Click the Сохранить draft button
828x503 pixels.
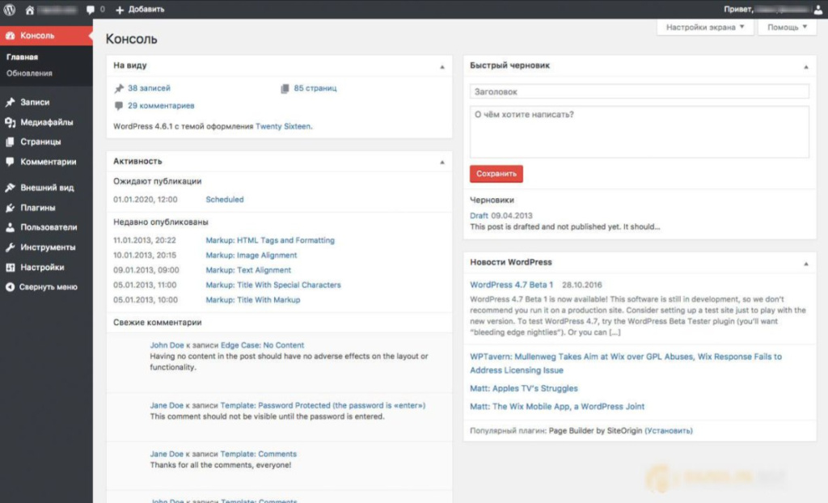(496, 174)
